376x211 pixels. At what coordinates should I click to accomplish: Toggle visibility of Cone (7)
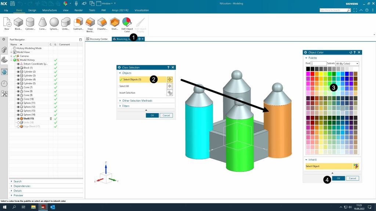(18, 87)
